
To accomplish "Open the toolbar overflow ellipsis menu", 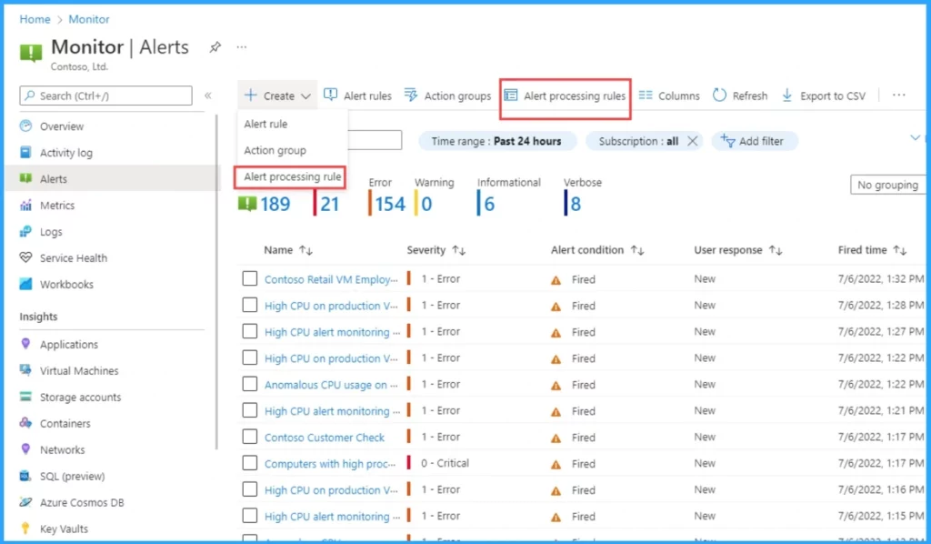I will [899, 95].
